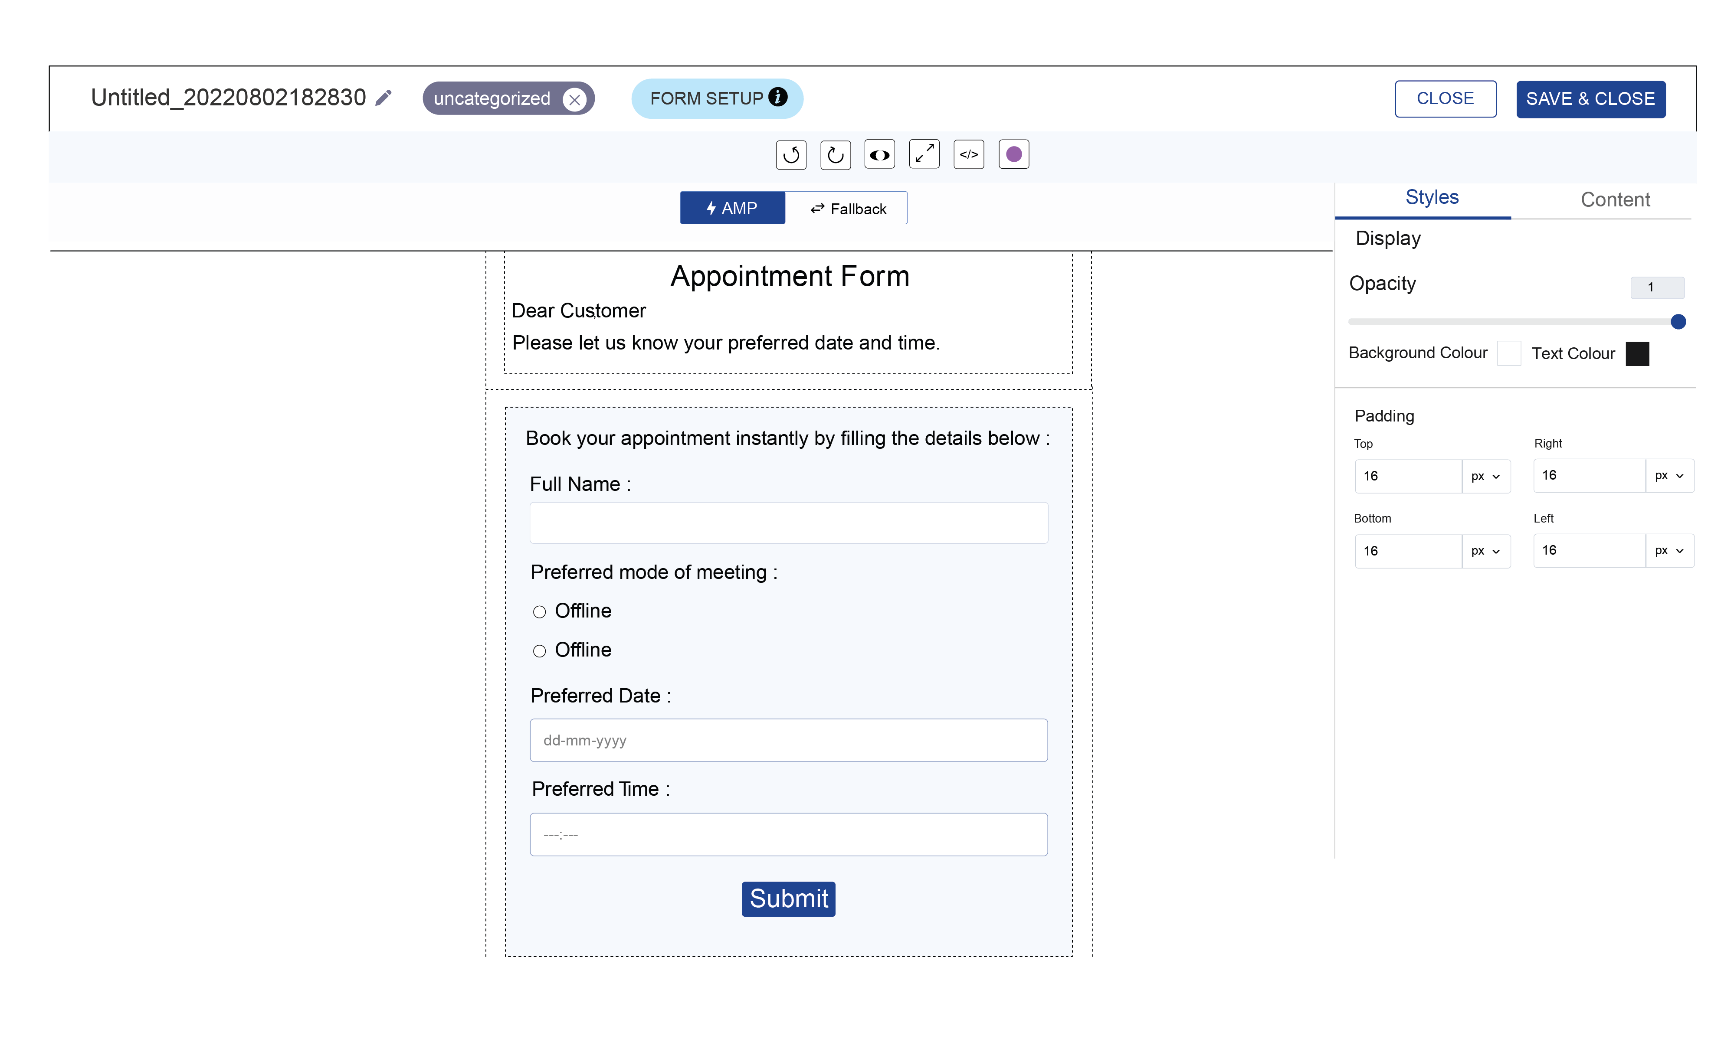Screen dimensions: 1734x1039
Task: Open the Top padding unit dropdown
Action: coord(1485,476)
